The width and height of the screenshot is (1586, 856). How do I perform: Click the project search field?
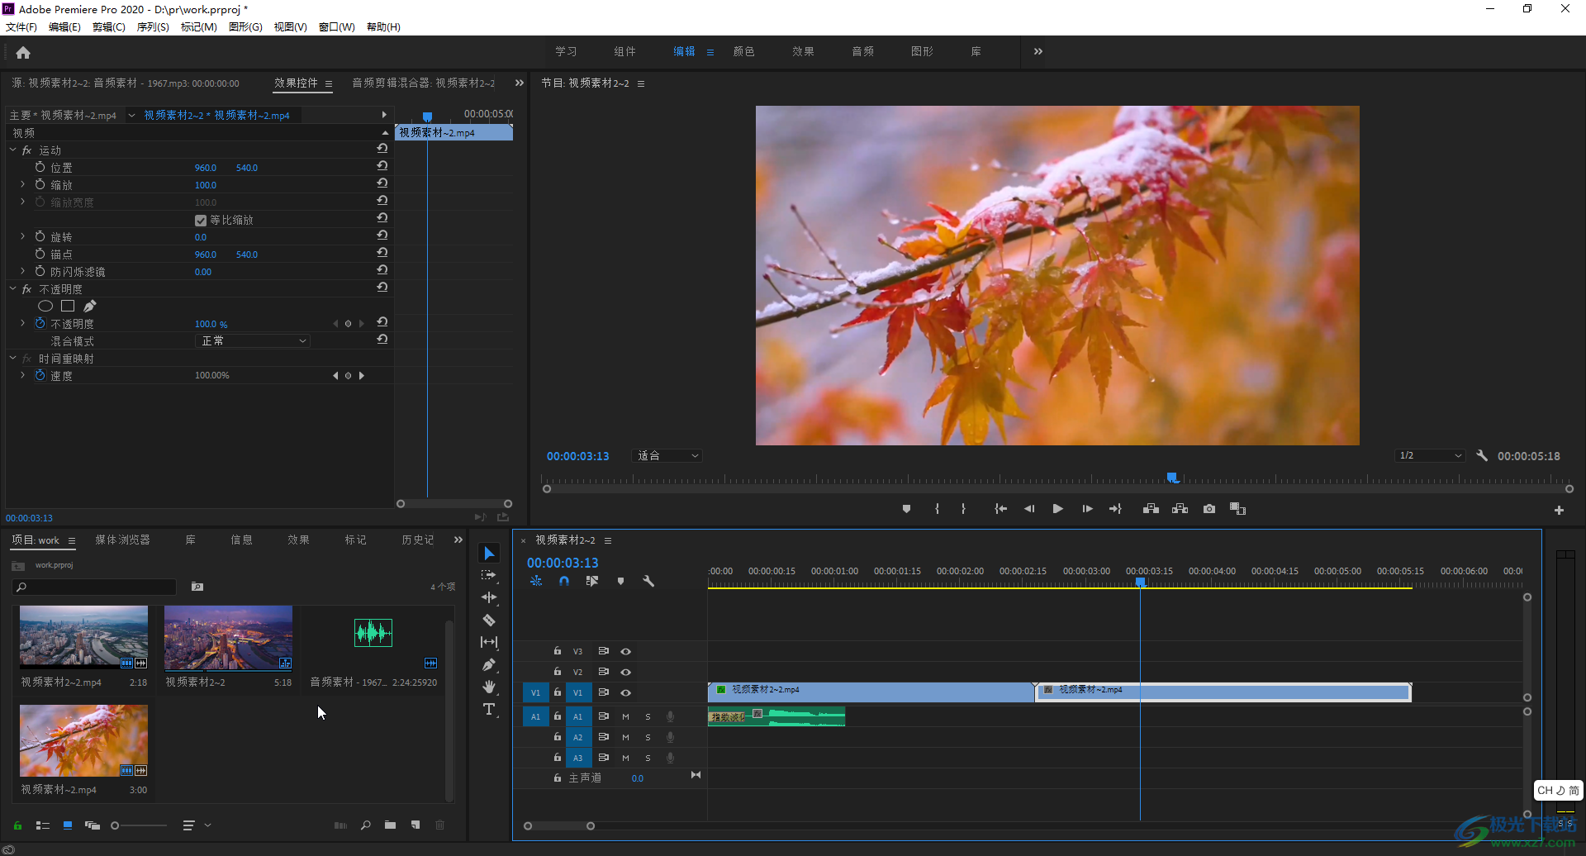point(95,587)
